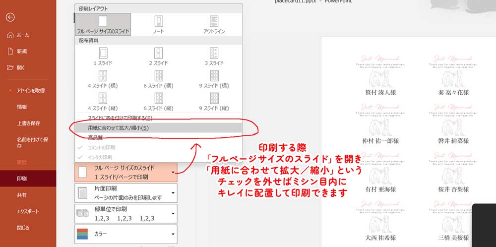Select 1 スライド handout layout
This screenshot has height=247, width=496.
(103, 56)
